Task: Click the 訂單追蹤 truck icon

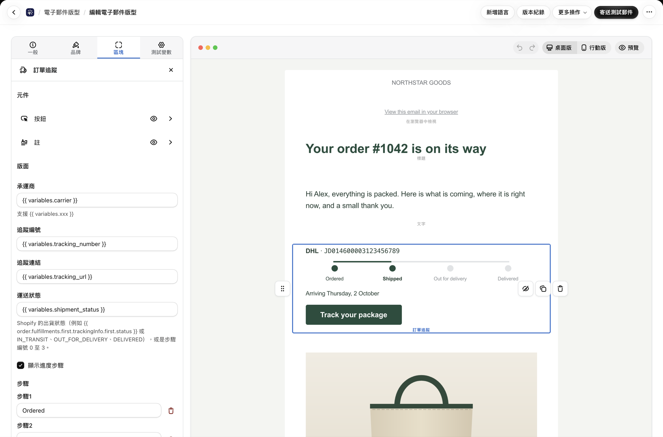Action: point(23,70)
